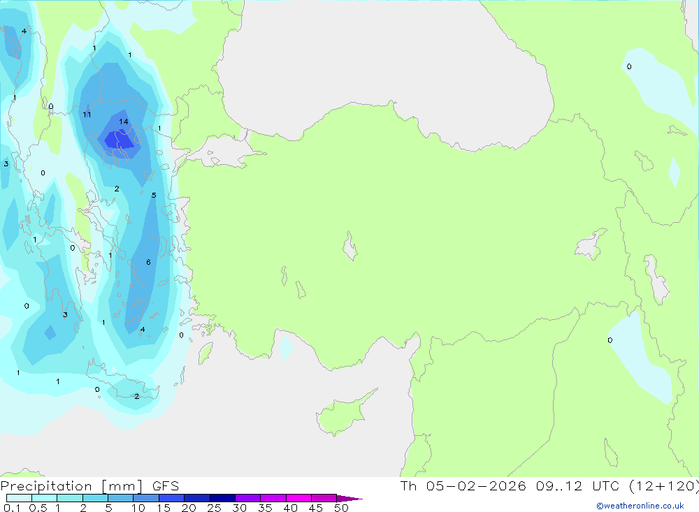The width and height of the screenshot is (699, 512).
Task: Click the above-50 arrow tip of legend
Action: (x=350, y=499)
